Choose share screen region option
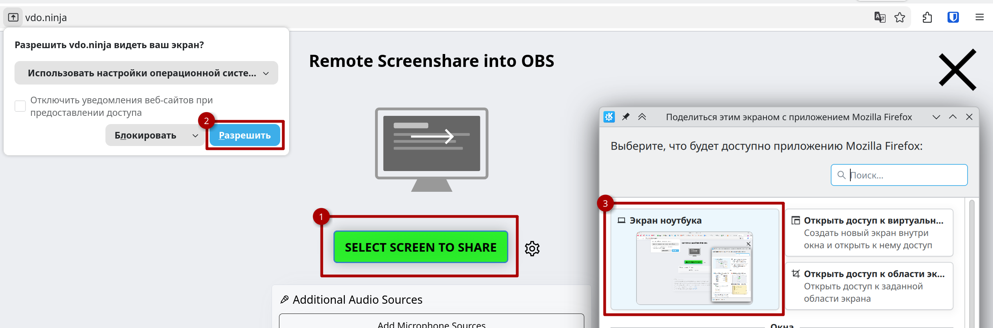Screen dimensions: 993x328 click(869, 286)
